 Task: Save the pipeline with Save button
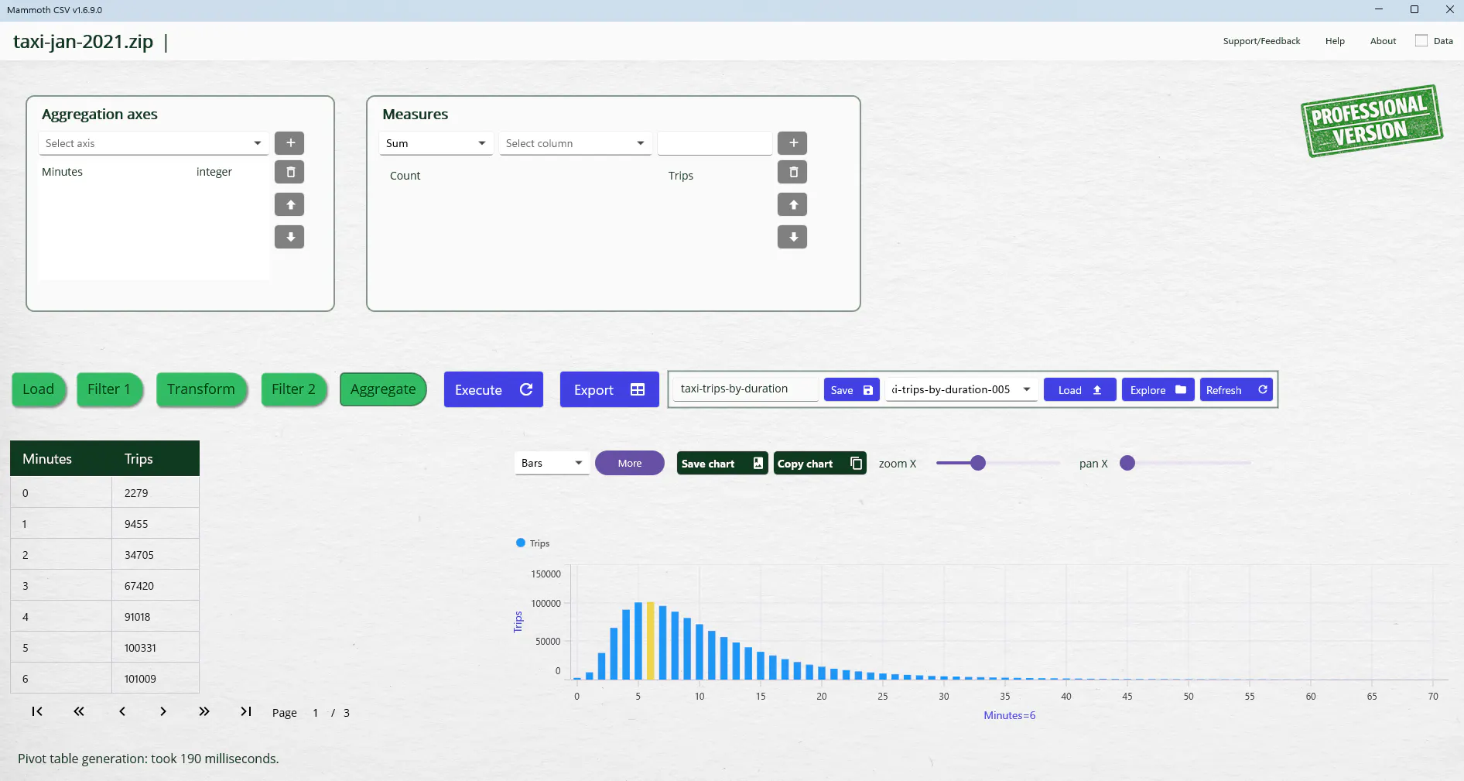click(x=851, y=389)
